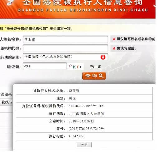Click the banner title 全国法院被执行人信息查询
This screenshot has height=156, width=158.
click(82, 2)
